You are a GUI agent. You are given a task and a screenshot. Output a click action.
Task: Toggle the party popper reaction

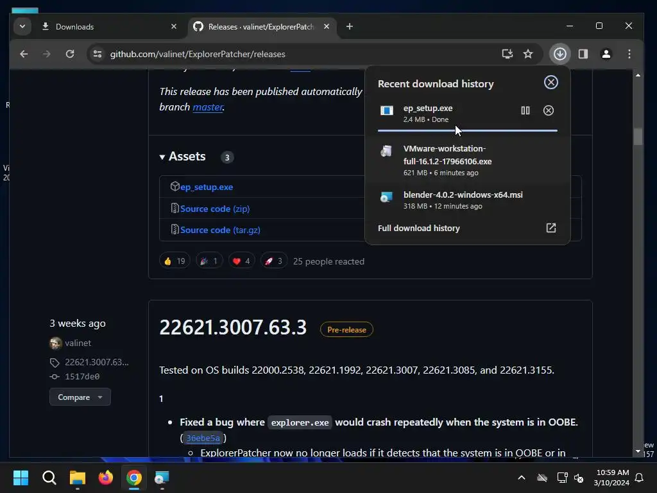209,261
